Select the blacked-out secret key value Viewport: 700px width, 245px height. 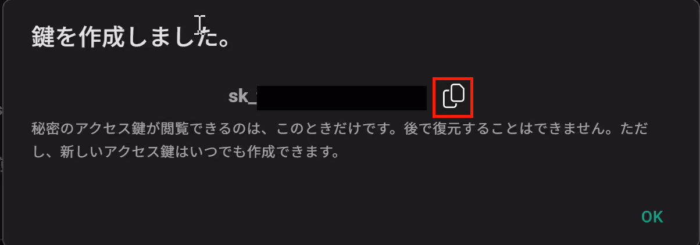[342, 98]
